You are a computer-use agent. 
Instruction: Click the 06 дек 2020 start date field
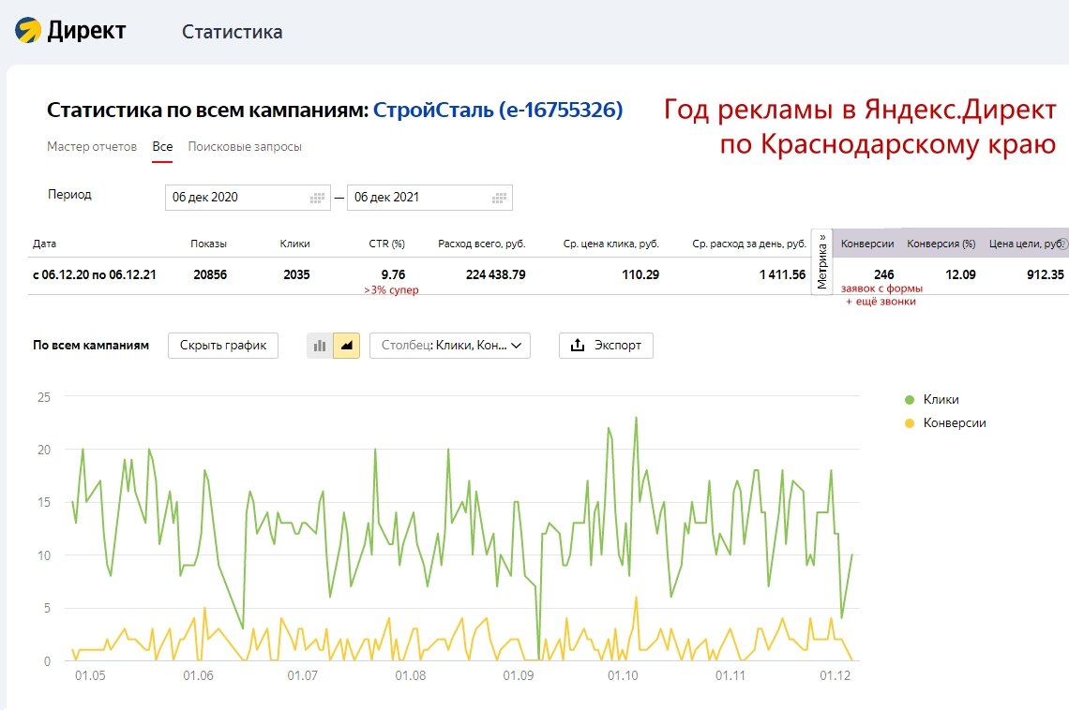coord(248,198)
